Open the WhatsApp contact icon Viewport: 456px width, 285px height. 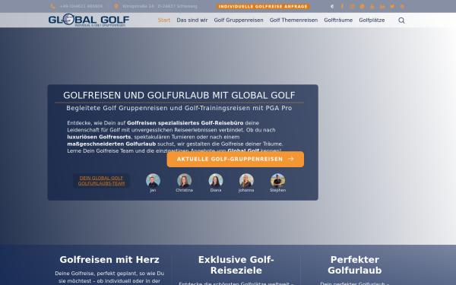tap(362, 6)
